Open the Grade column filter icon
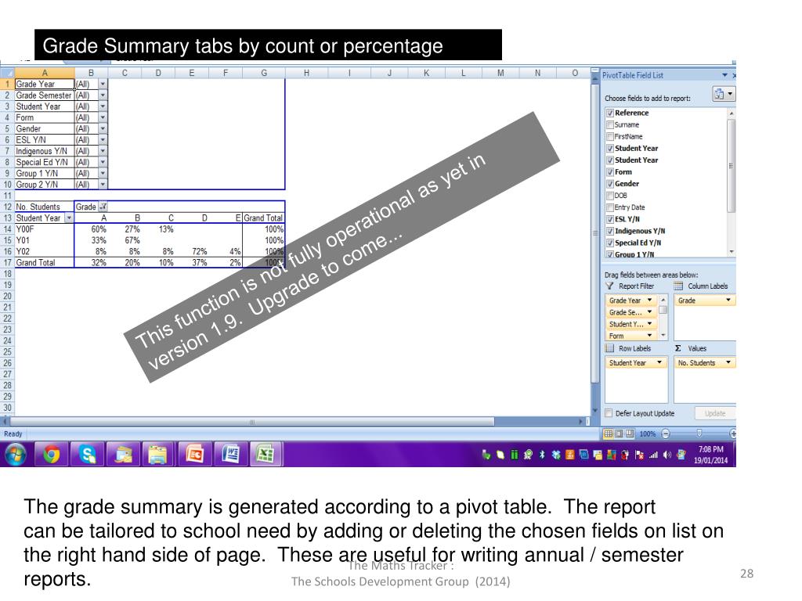This screenshot has height=601, width=802. (103, 207)
